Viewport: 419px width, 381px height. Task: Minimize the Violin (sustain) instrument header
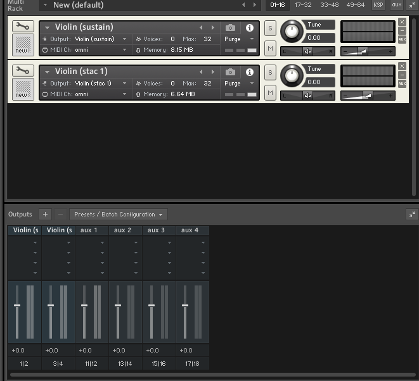(402, 30)
